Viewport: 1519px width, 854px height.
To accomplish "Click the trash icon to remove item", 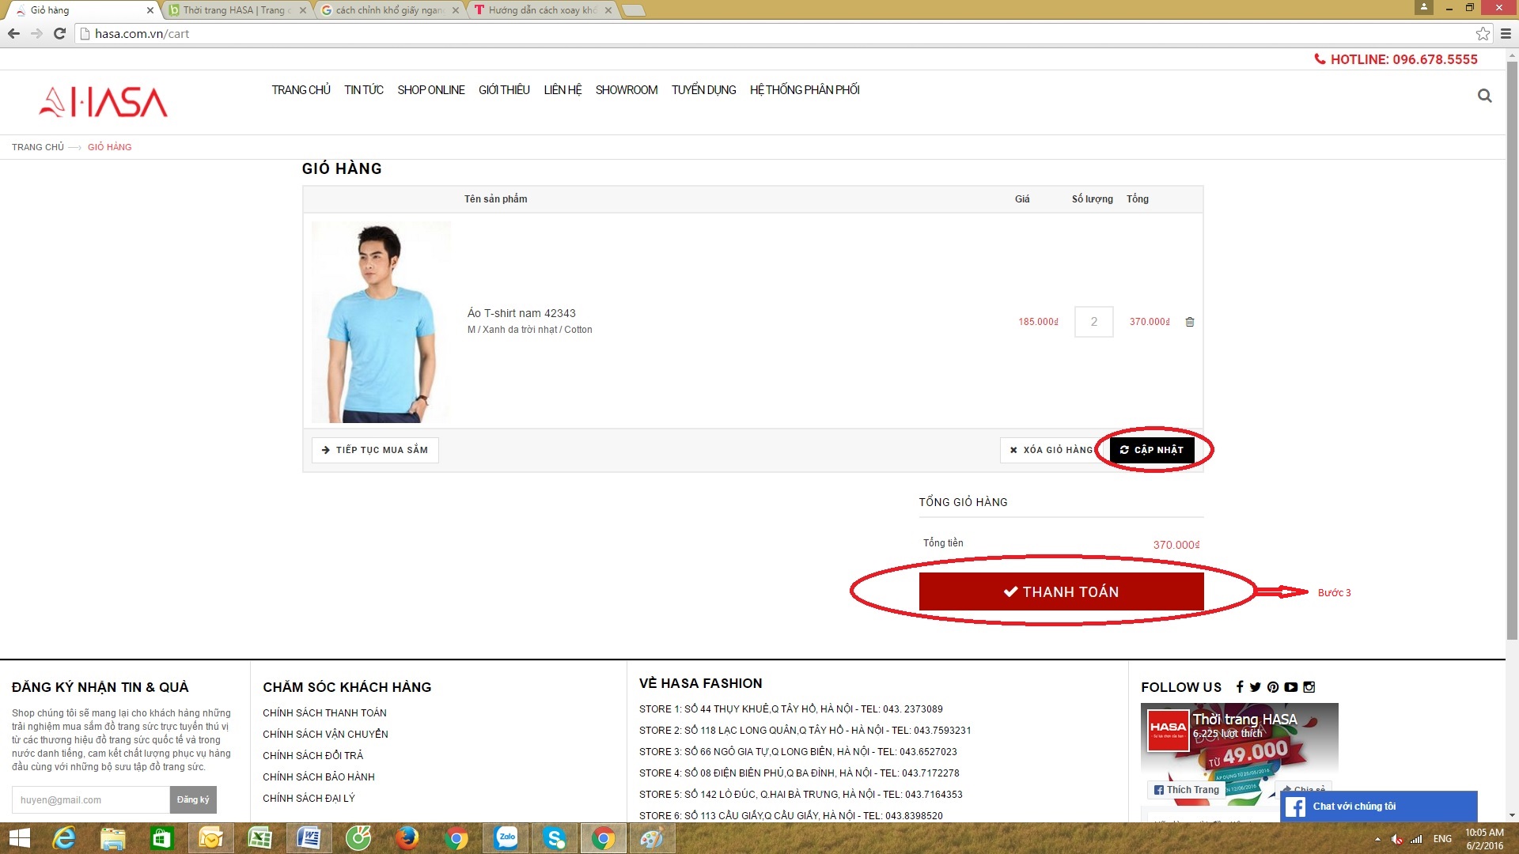I will pyautogui.click(x=1189, y=322).
